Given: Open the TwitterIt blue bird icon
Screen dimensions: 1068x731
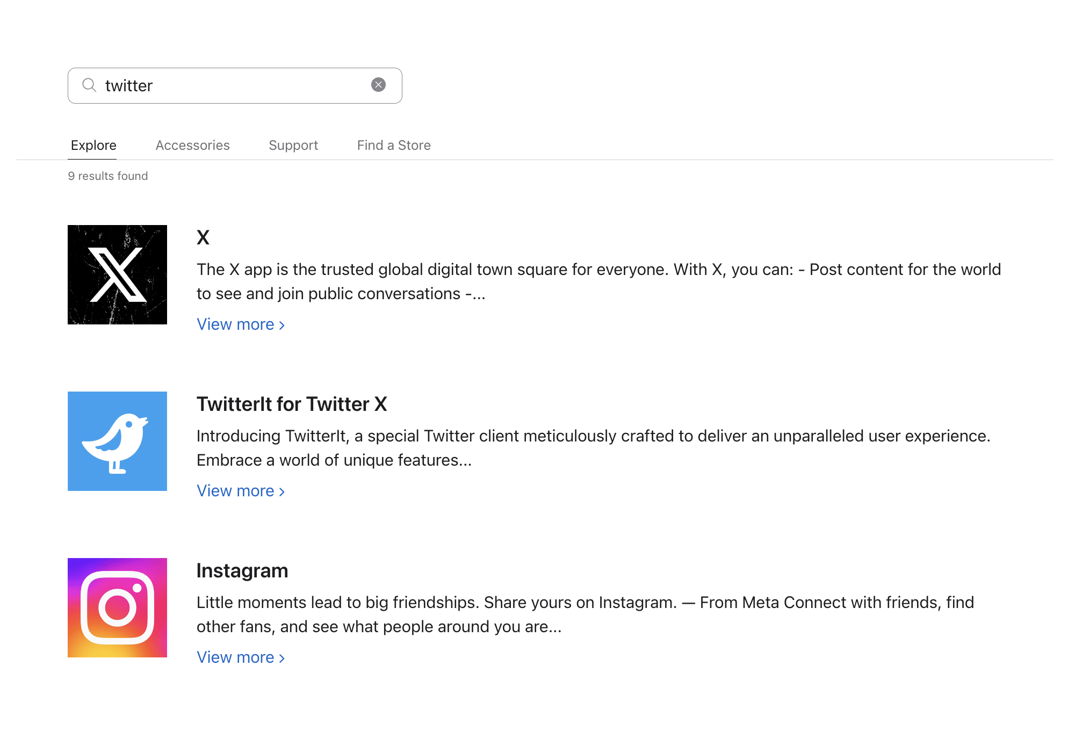Looking at the screenshot, I should coord(117,441).
